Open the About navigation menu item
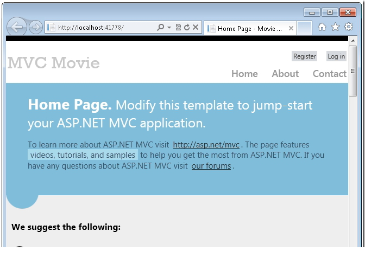Image resolution: width=365 pixels, height=257 pixels. (x=285, y=74)
